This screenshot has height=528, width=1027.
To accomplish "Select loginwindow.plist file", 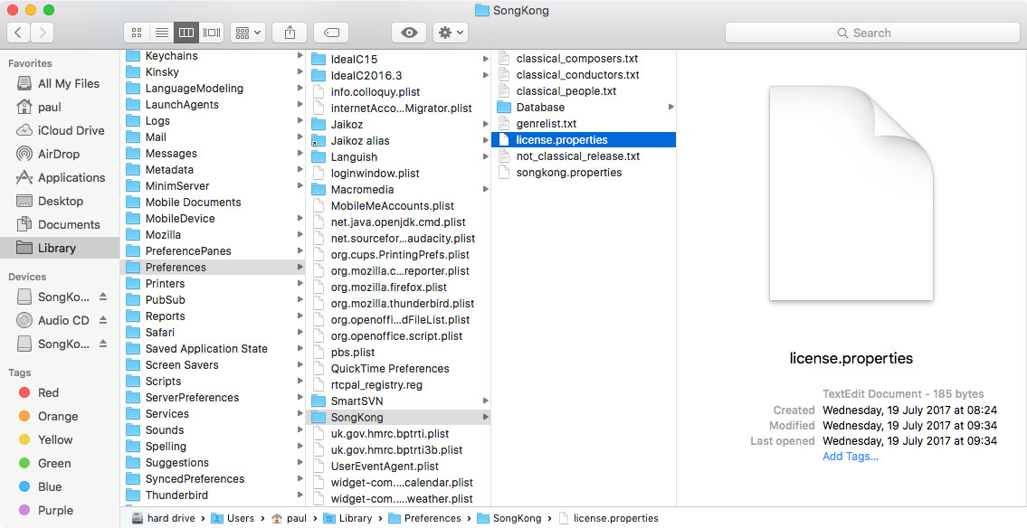I will [x=398, y=174].
